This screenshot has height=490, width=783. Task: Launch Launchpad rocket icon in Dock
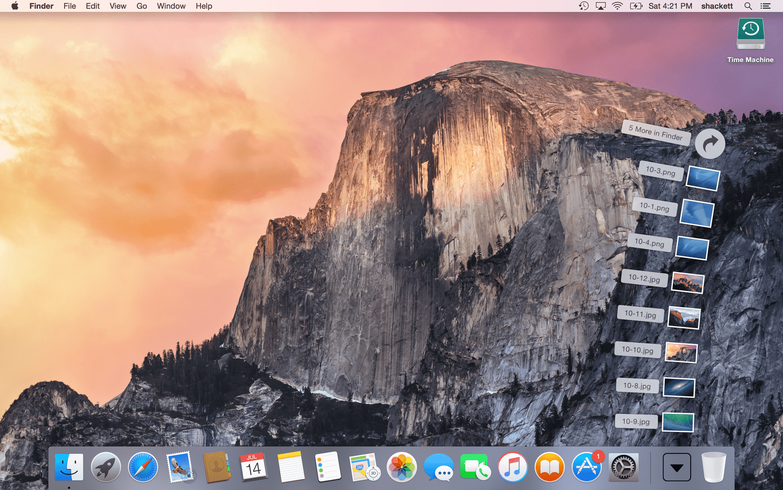[106, 467]
